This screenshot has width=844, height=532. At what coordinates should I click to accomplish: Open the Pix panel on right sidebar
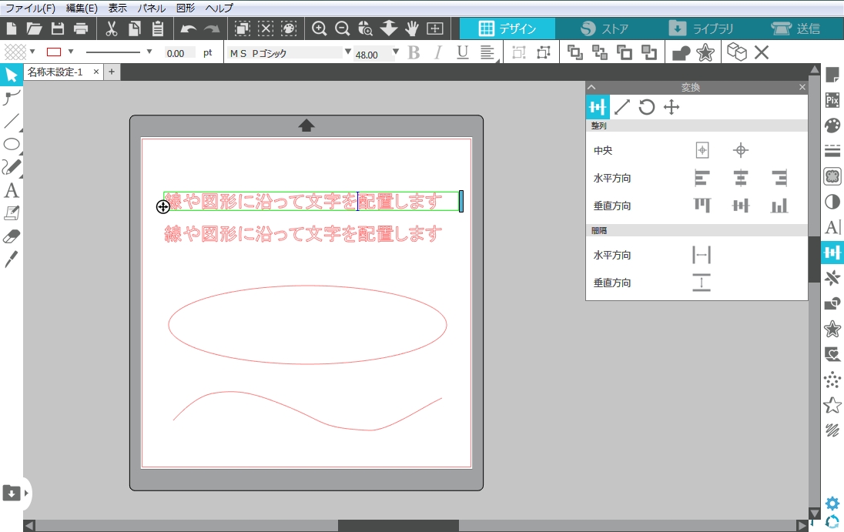(832, 100)
